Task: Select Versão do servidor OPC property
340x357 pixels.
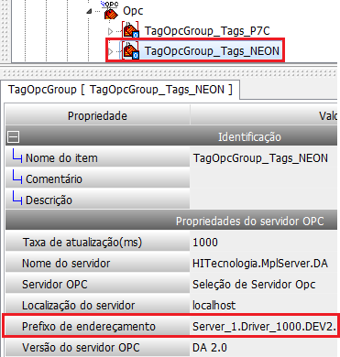Action: click(97, 347)
